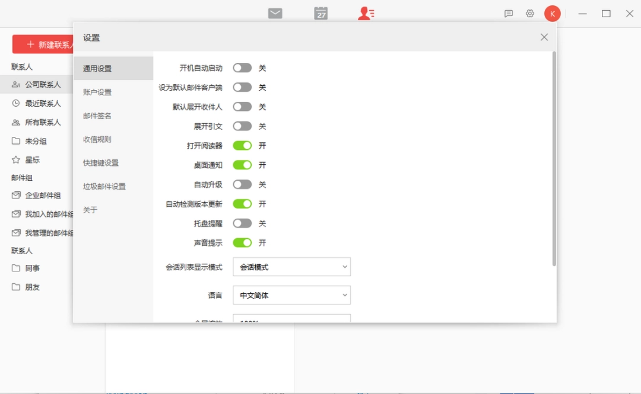The height and width of the screenshot is (394, 641).
Task: Open the 语言 dropdown
Action: 291,294
